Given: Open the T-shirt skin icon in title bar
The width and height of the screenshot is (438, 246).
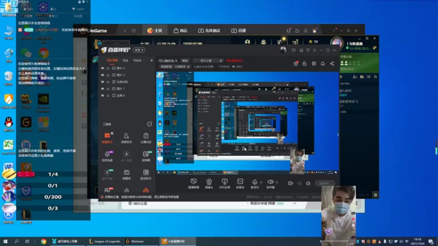Looking at the screenshot, I should 308,50.
